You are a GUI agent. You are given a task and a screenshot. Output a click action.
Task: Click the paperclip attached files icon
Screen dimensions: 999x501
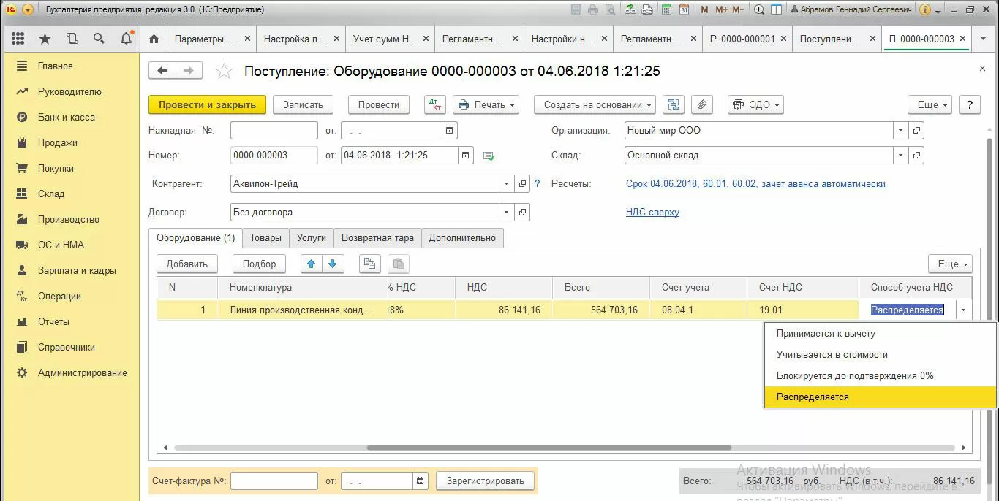(x=701, y=104)
